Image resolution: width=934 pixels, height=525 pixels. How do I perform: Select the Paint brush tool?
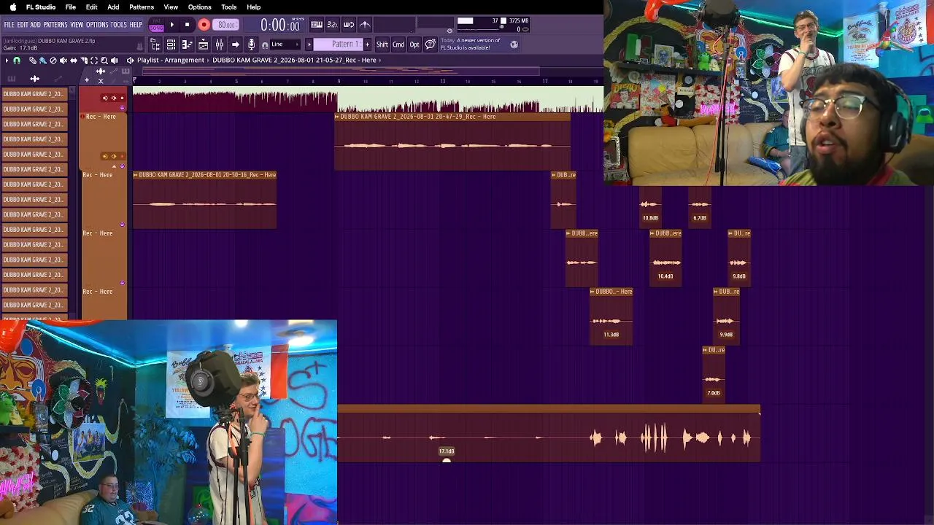click(42, 61)
